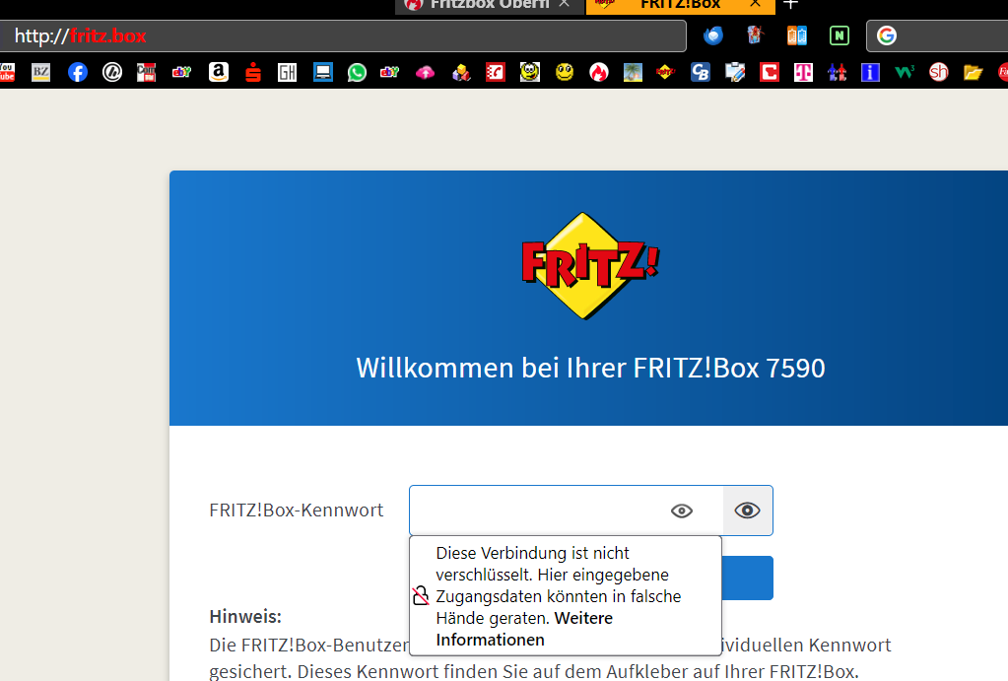1008x681 pixels.
Task: Click the blue login button beside the warning popup
Action: tap(747, 579)
